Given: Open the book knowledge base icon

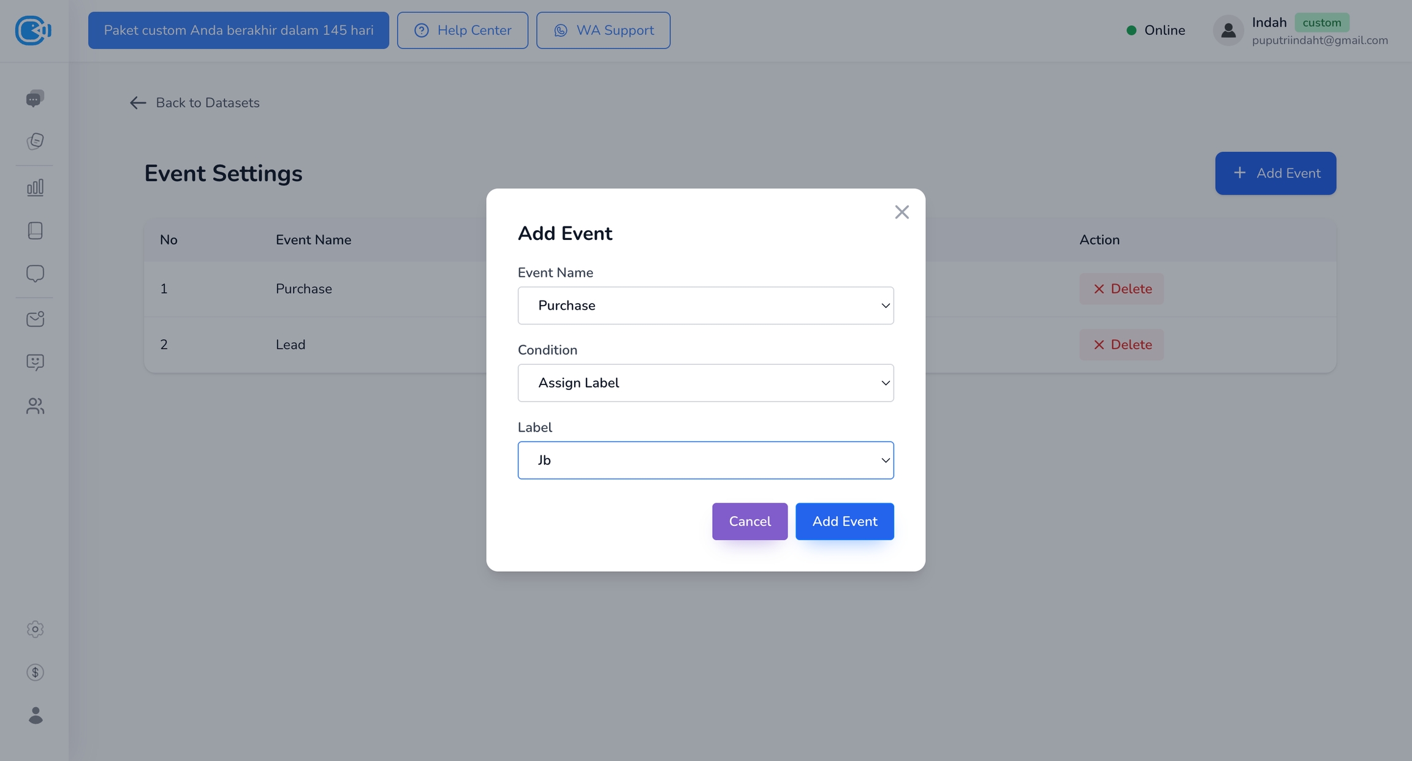Looking at the screenshot, I should click(35, 230).
